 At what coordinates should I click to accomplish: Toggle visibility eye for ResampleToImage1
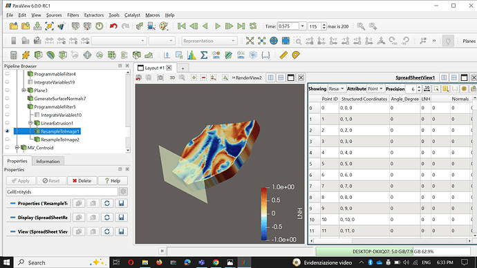click(x=8, y=131)
